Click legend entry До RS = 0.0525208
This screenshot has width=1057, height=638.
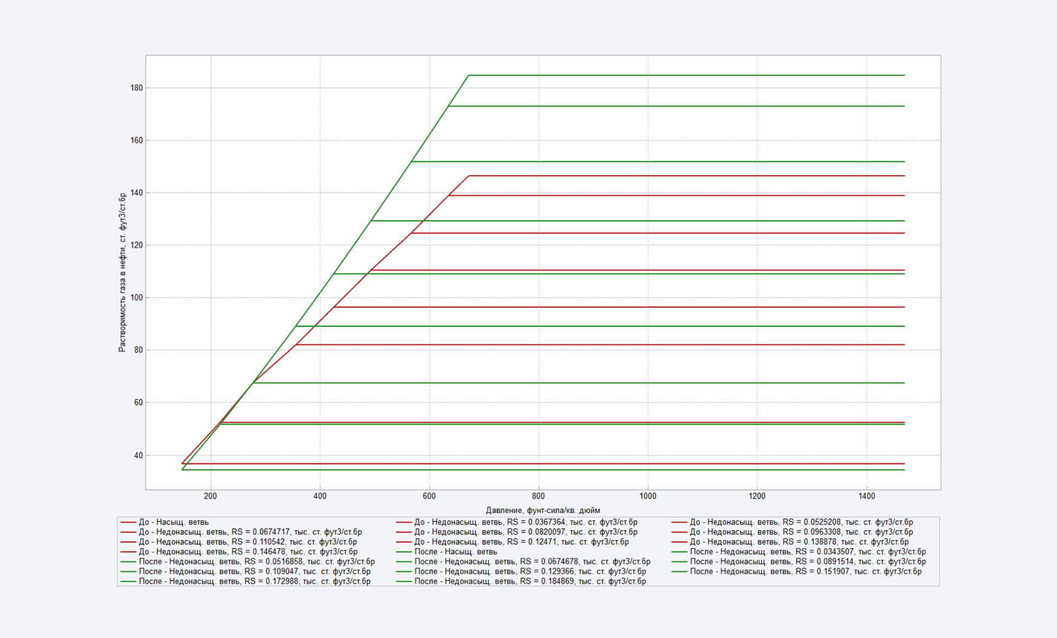click(792, 522)
